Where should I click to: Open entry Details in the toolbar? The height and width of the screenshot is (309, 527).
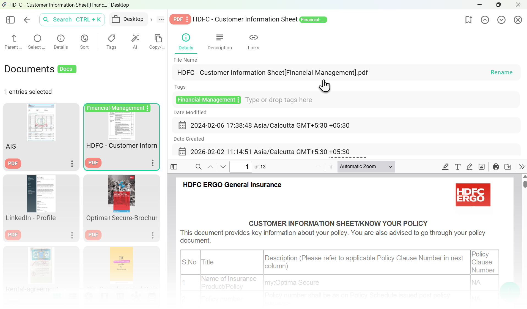[x=61, y=42]
